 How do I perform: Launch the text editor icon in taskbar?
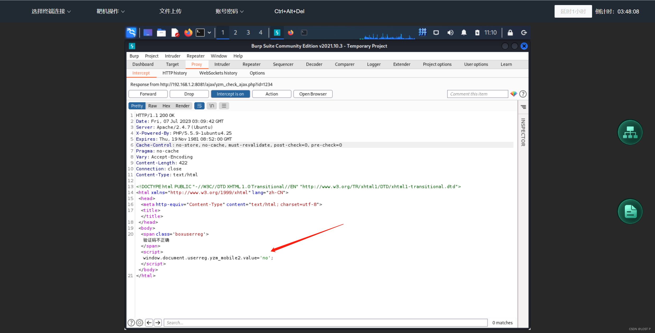point(175,32)
